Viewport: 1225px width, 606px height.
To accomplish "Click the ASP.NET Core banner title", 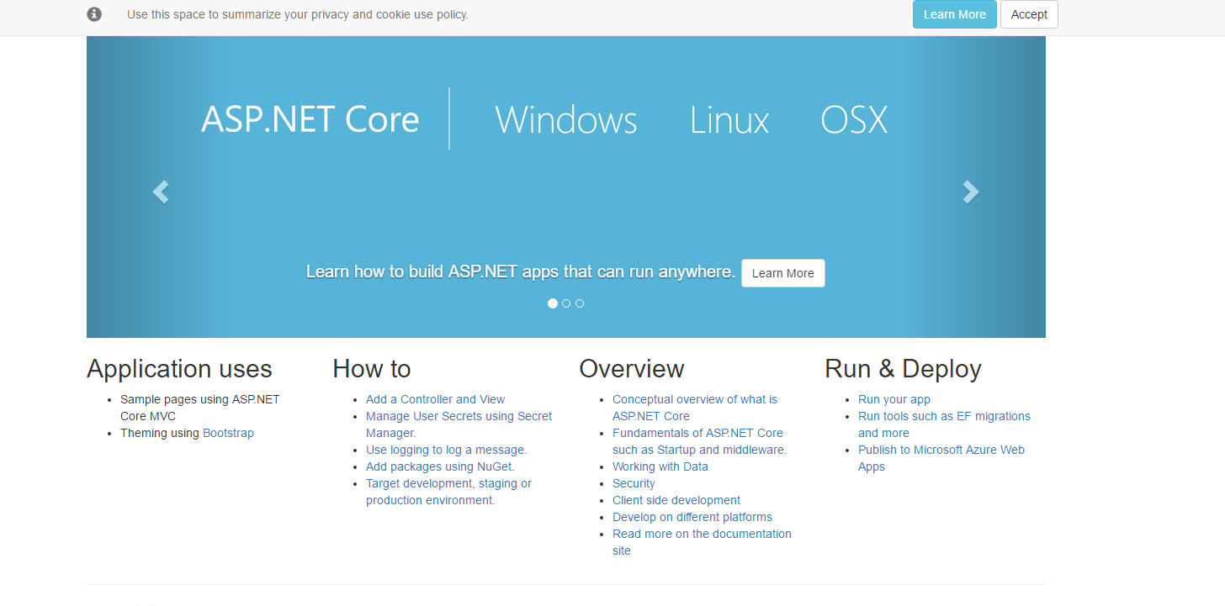I will pyautogui.click(x=310, y=119).
